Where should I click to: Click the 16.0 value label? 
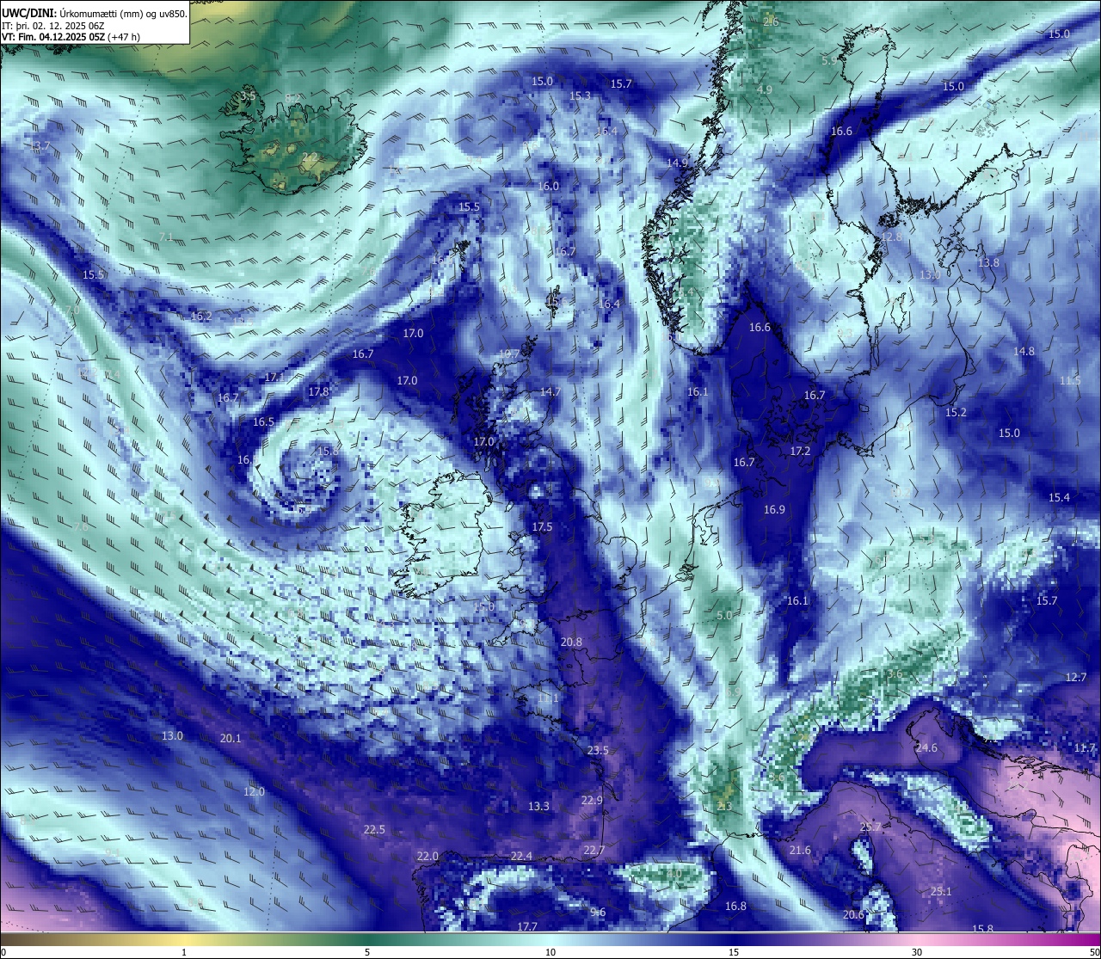(548, 187)
